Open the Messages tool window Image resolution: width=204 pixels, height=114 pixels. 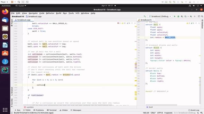tap(76, 110)
